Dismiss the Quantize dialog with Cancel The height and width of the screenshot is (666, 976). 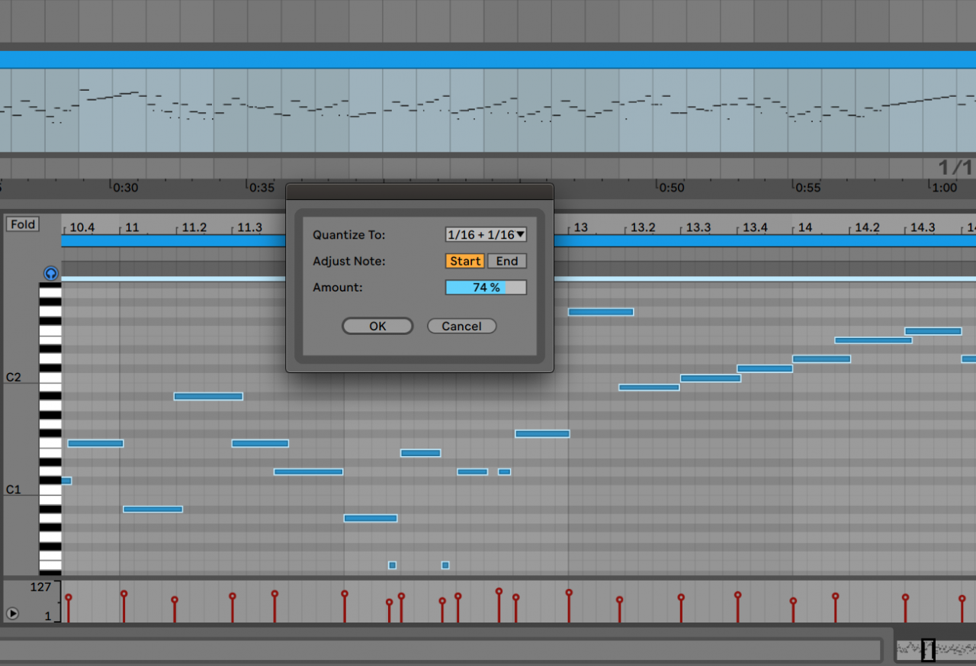click(x=461, y=326)
